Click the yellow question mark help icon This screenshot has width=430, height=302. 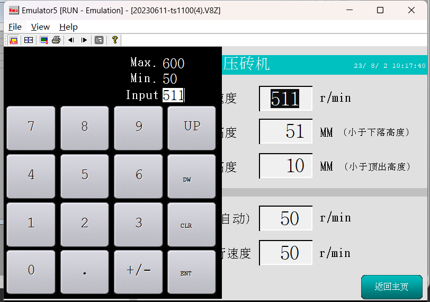114,40
